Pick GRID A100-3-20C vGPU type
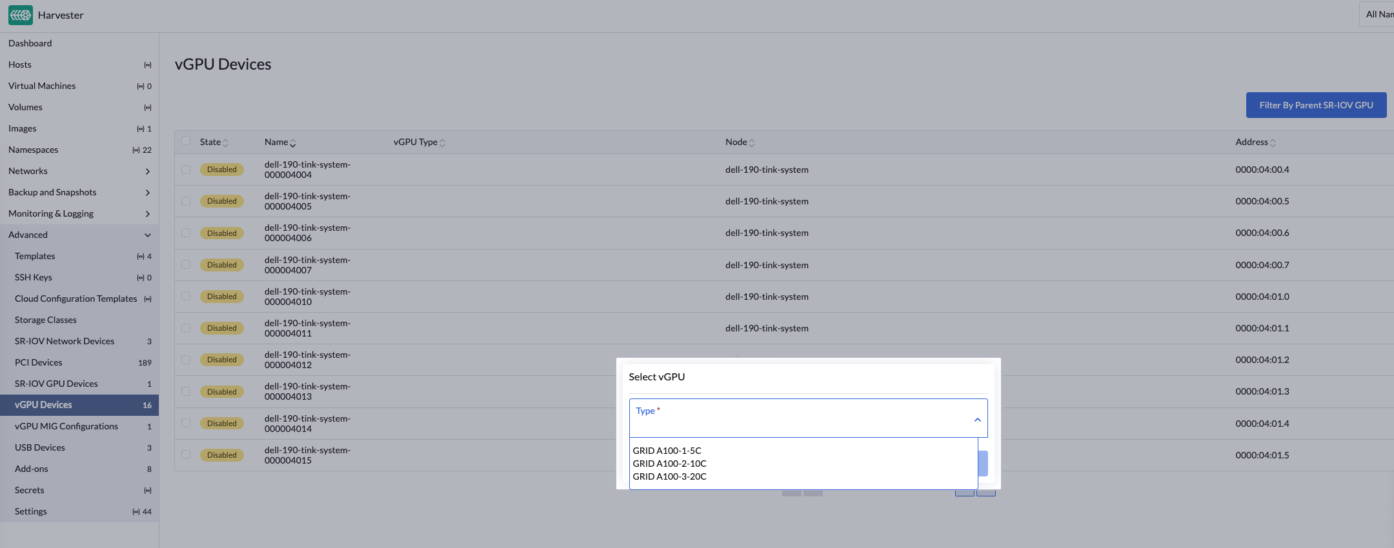Screen dimensions: 1394x548 [669, 476]
